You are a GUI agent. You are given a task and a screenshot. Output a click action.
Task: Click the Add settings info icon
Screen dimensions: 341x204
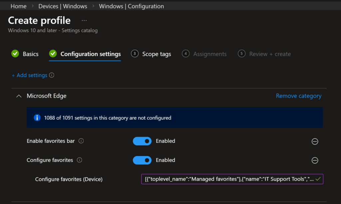click(x=52, y=75)
